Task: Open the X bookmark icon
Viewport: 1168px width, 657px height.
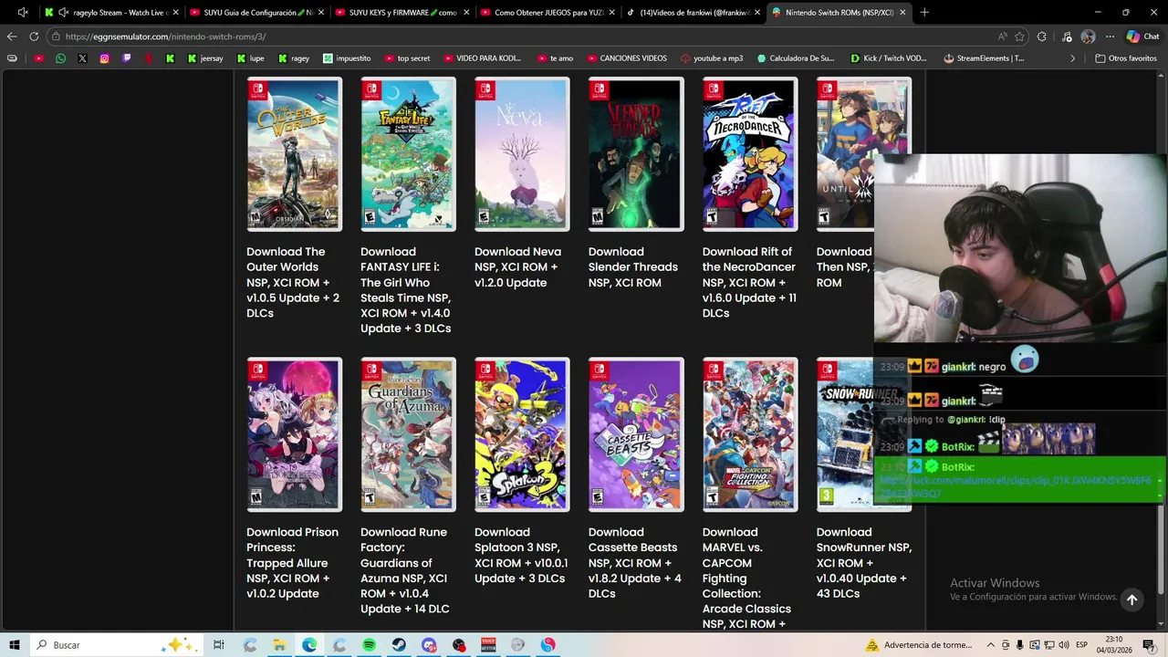Action: [x=82, y=58]
